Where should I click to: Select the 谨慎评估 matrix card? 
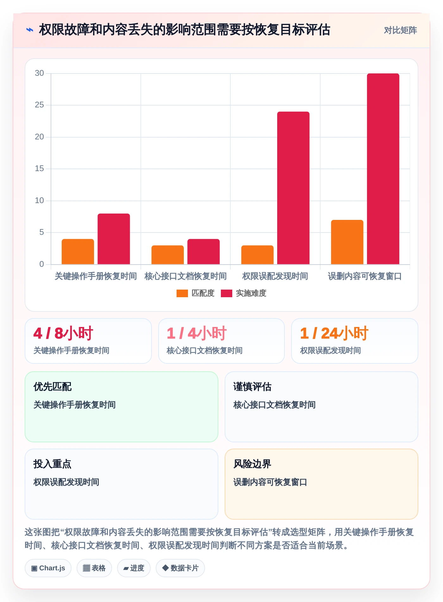[x=321, y=407]
